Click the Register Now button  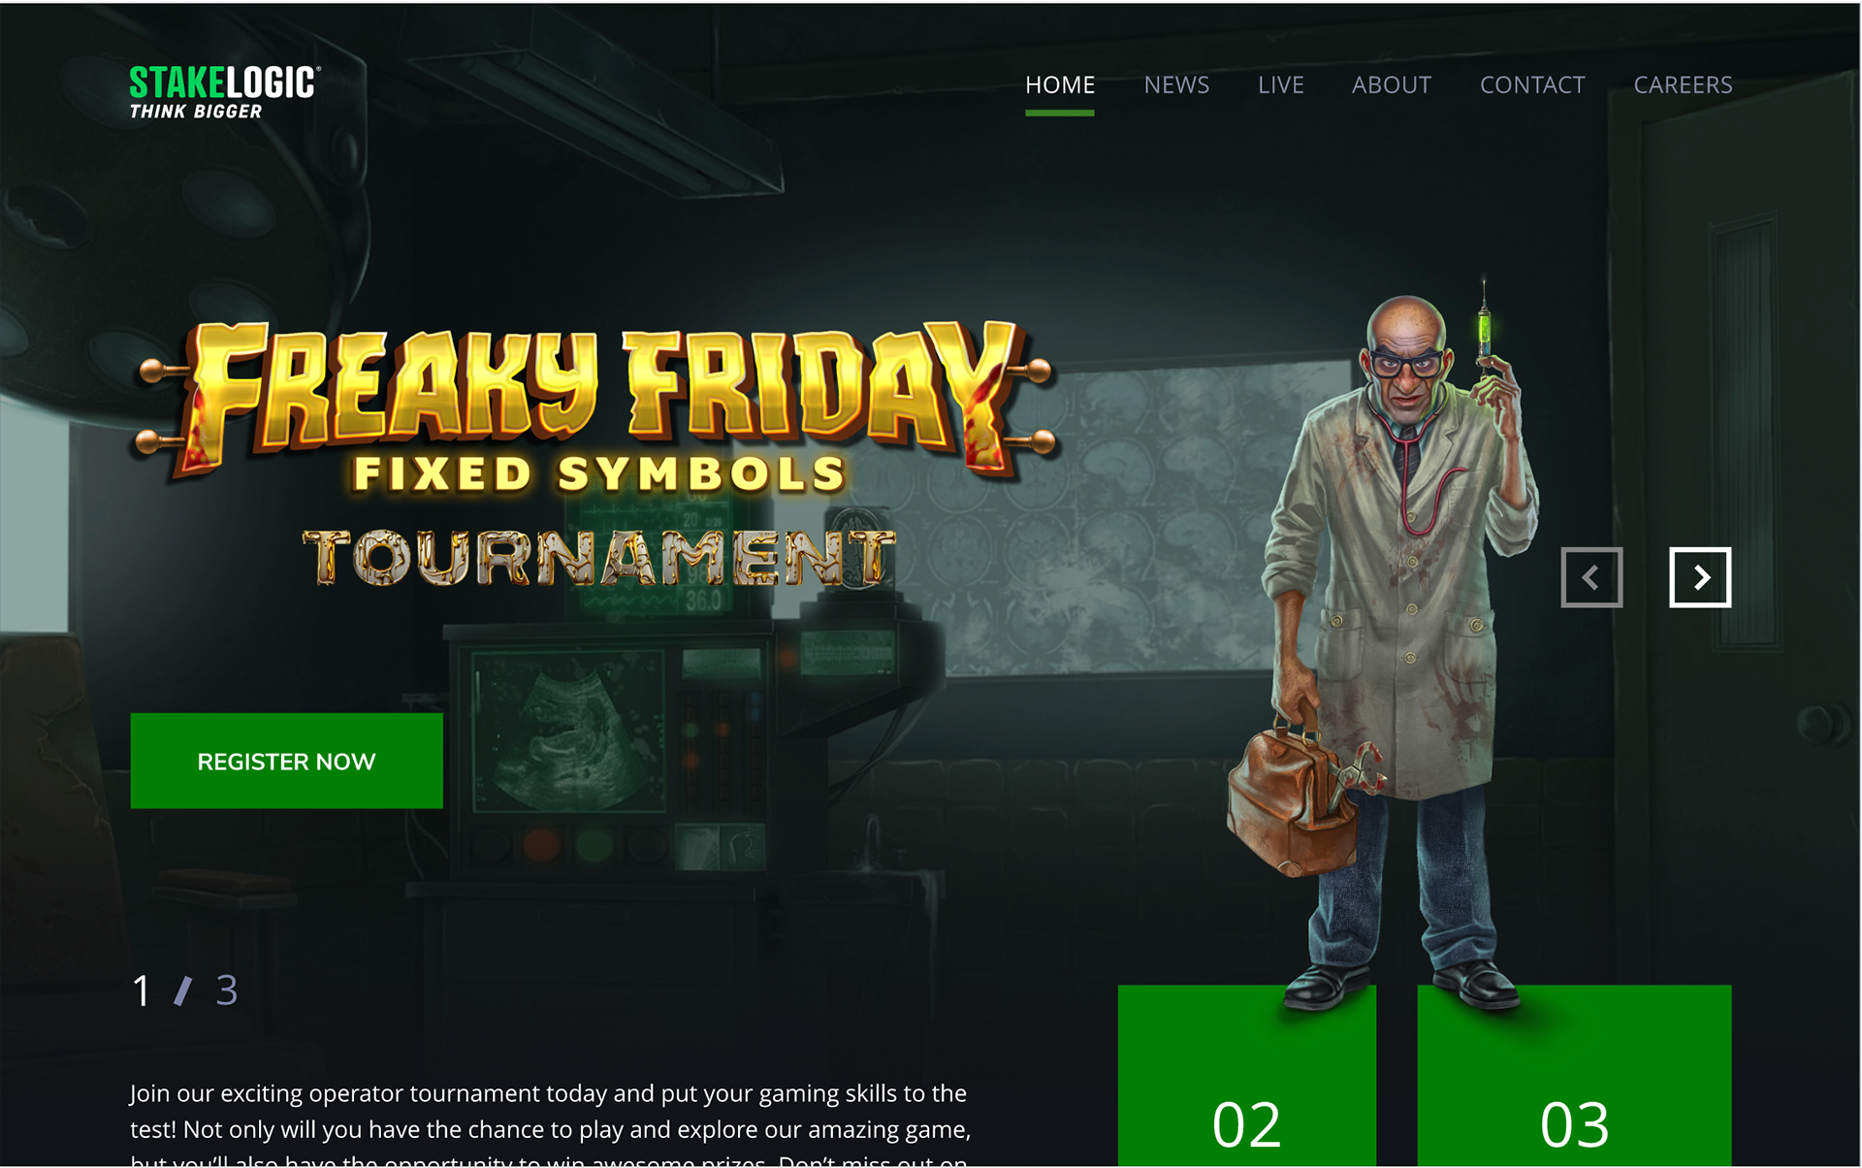(287, 761)
